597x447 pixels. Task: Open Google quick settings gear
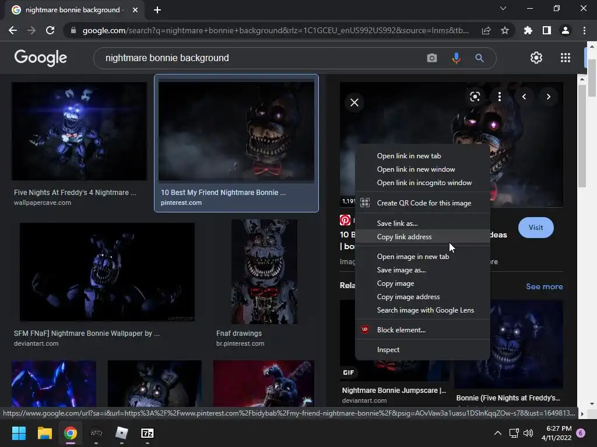[536, 58]
